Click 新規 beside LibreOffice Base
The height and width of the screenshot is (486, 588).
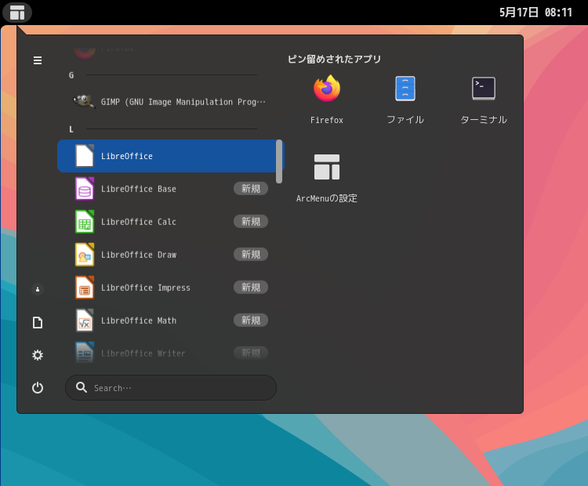pos(251,188)
